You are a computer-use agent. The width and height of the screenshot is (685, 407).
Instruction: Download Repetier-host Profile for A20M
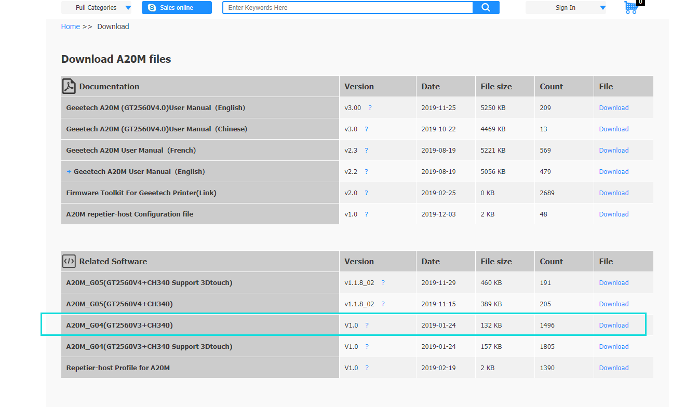pyautogui.click(x=613, y=368)
